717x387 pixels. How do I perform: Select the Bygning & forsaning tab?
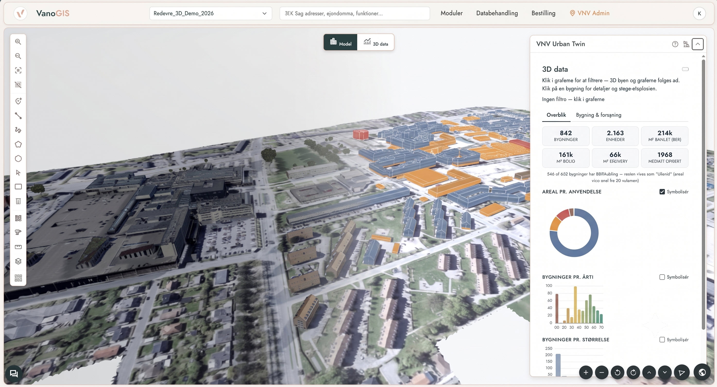coord(599,115)
